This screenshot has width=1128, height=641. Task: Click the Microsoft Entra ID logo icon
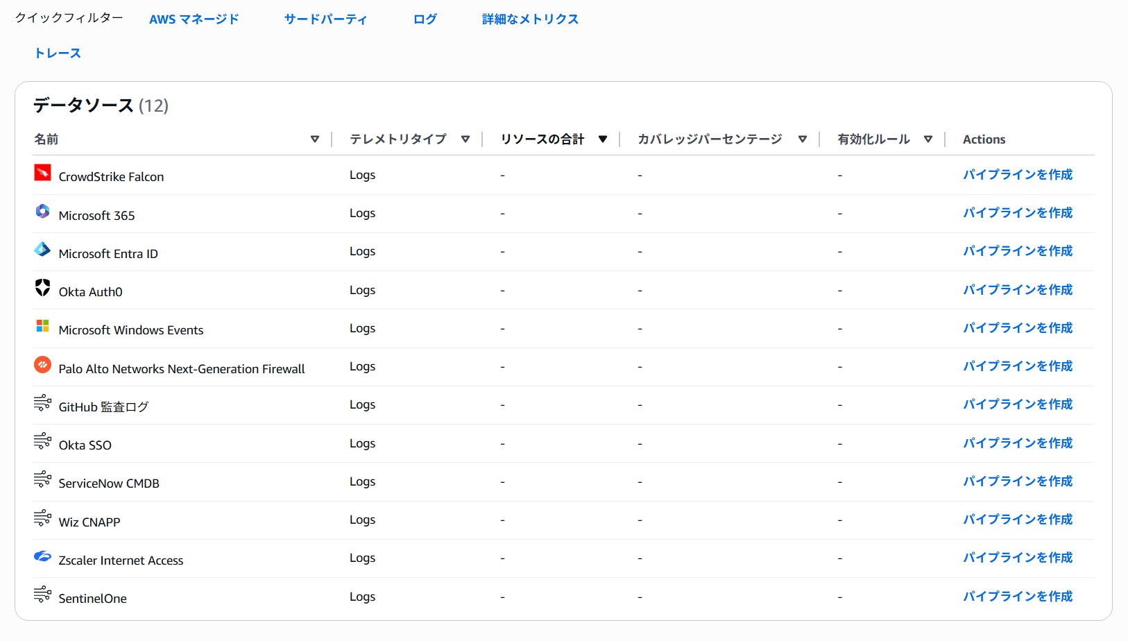[x=42, y=249]
